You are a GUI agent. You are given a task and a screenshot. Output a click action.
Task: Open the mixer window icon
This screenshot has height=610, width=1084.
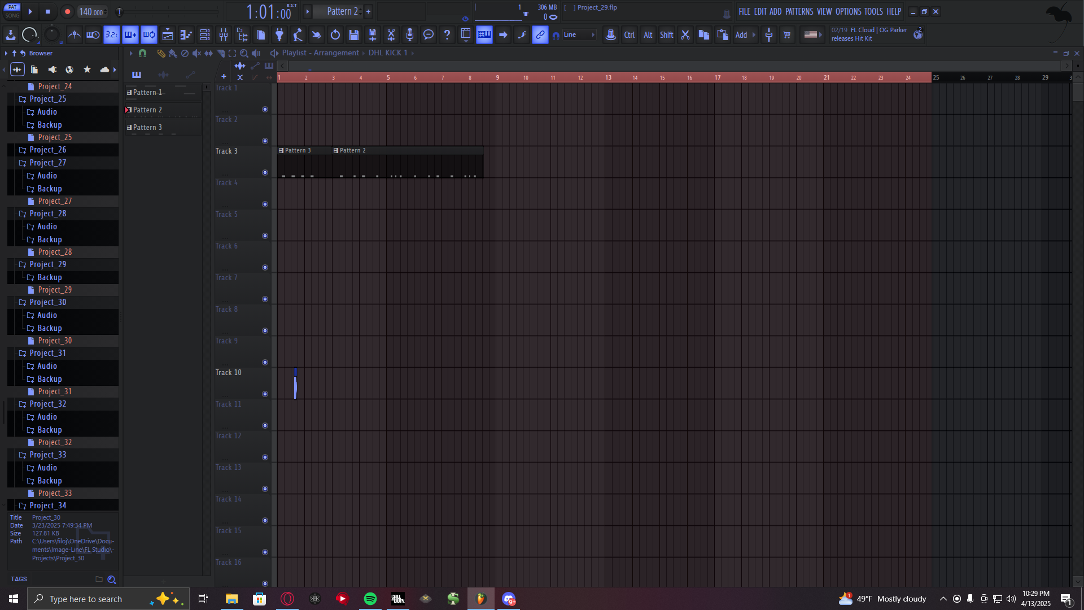224,35
